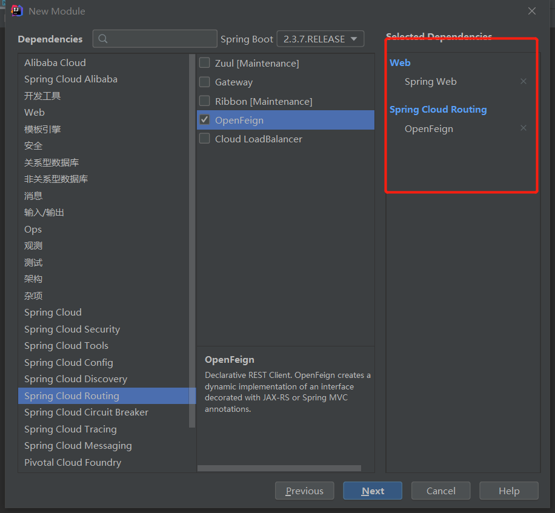The width and height of the screenshot is (555, 513).
Task: Cancel the New Module wizard
Action: tap(440, 491)
